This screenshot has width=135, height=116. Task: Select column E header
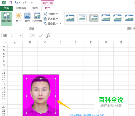click(76, 42)
